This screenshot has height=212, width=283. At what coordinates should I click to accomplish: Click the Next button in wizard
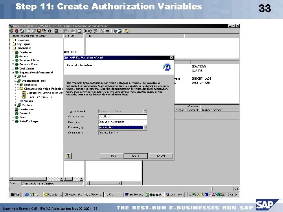[136, 156]
